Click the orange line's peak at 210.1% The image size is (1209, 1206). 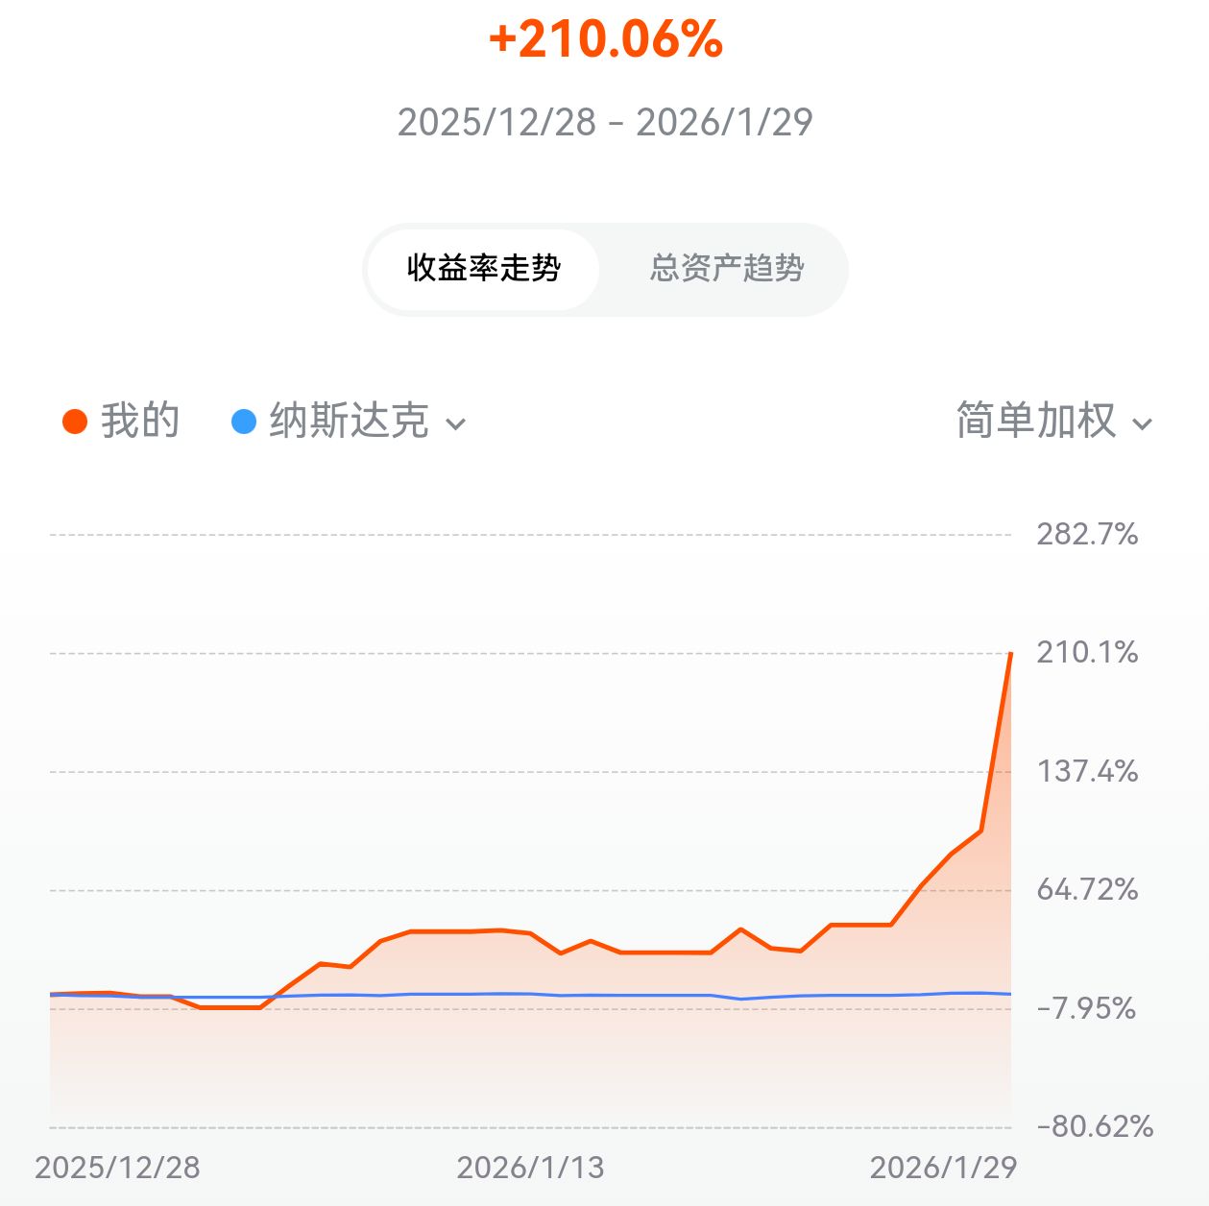tap(1010, 654)
